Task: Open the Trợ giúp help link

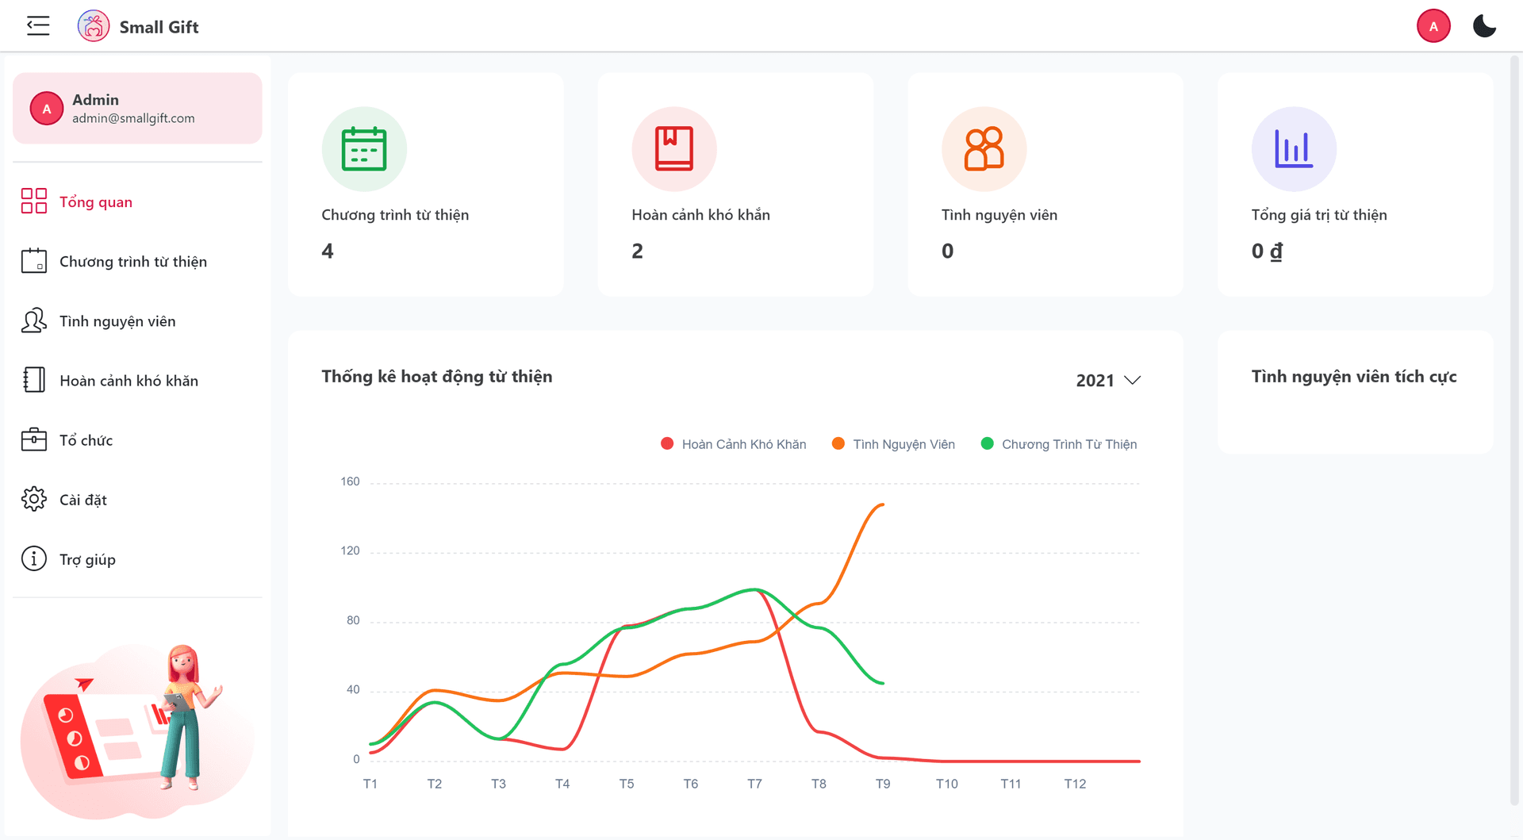Action: coord(87,559)
